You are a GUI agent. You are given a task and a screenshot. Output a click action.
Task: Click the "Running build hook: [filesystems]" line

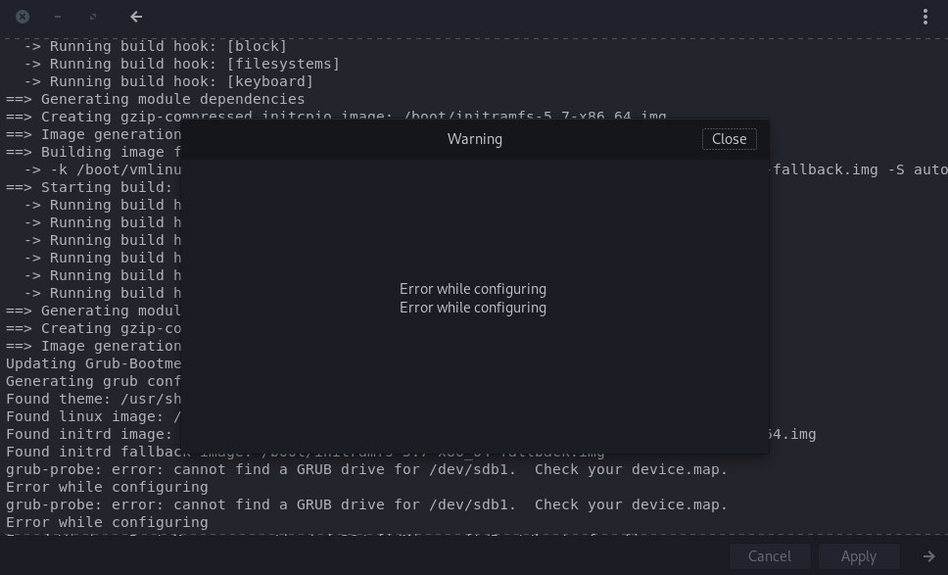coord(181,64)
